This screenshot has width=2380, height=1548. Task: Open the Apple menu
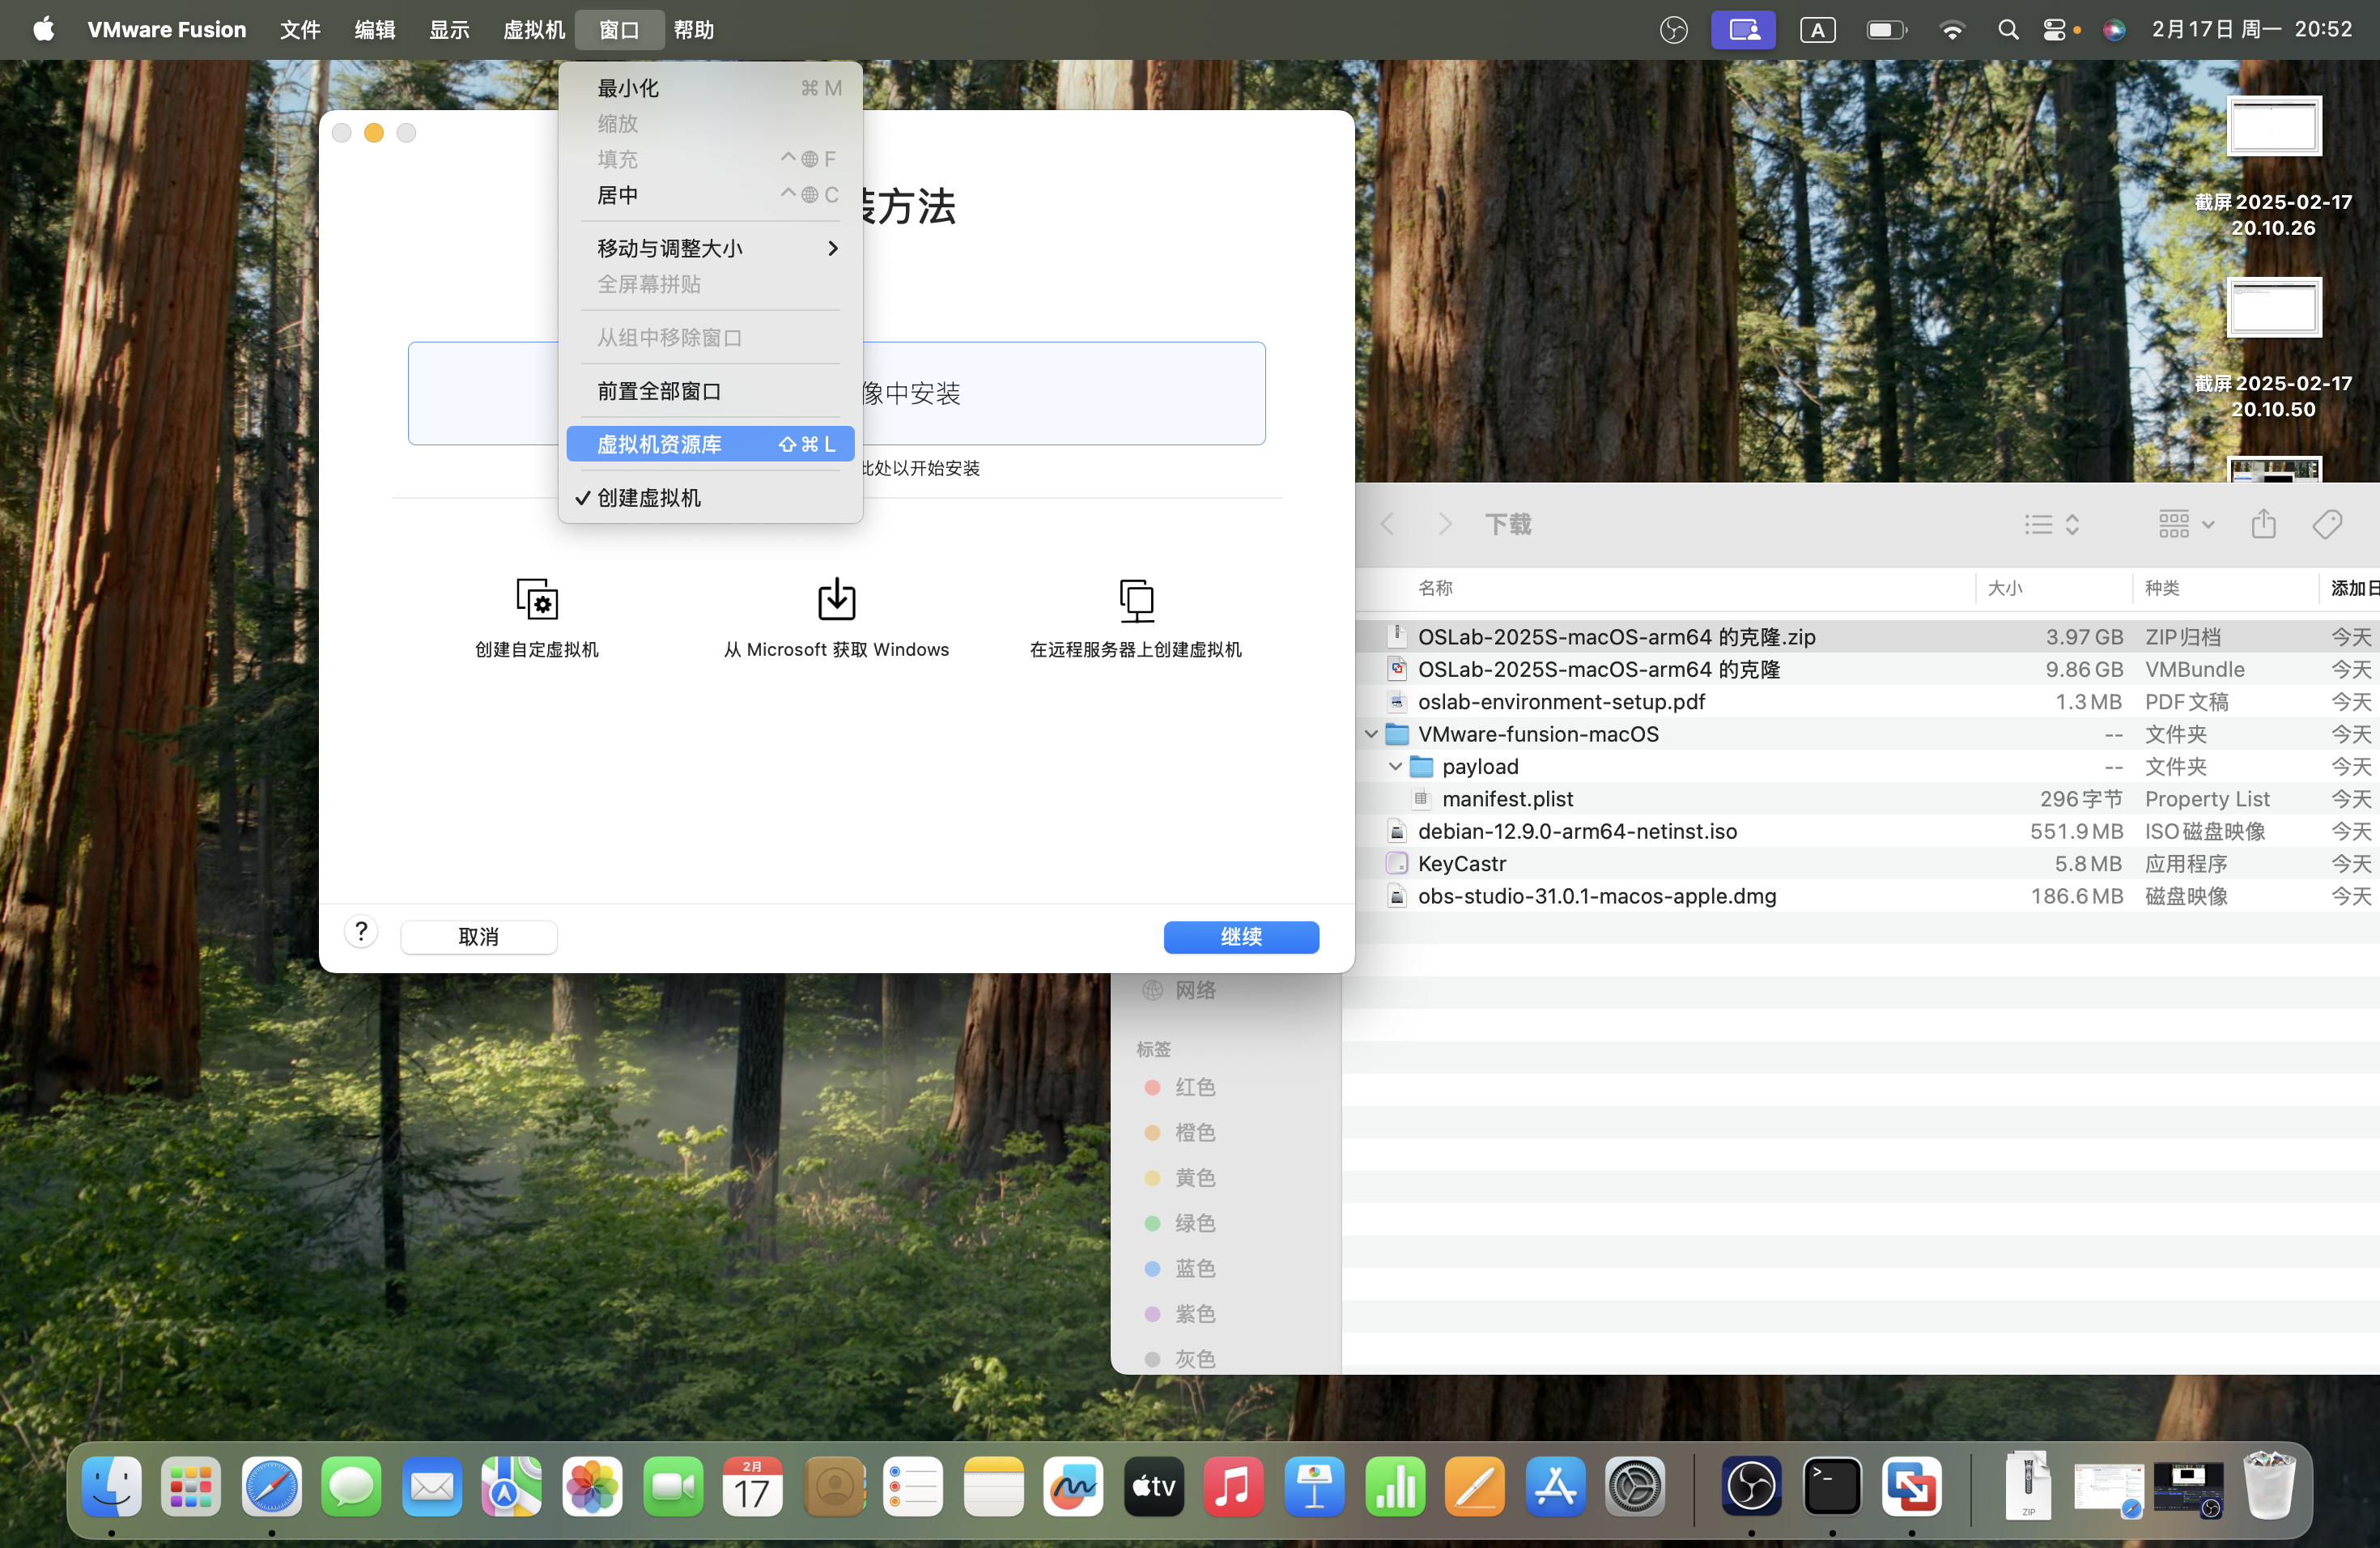click(x=43, y=30)
